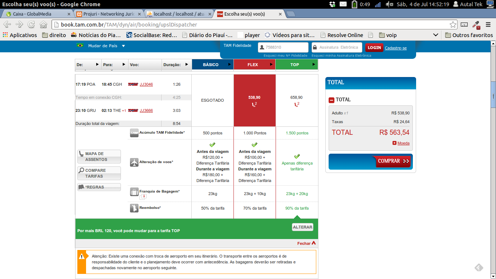
Task: Open the Mudar de País dropdown
Action: (x=123, y=46)
